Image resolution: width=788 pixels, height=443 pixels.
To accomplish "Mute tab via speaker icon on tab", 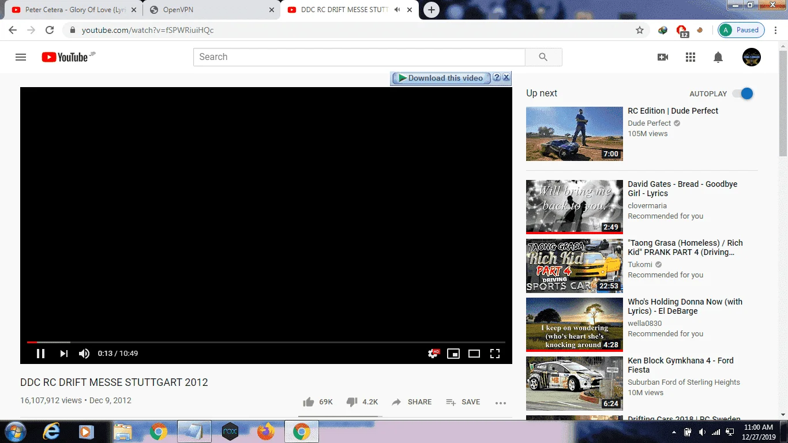I will click(397, 10).
